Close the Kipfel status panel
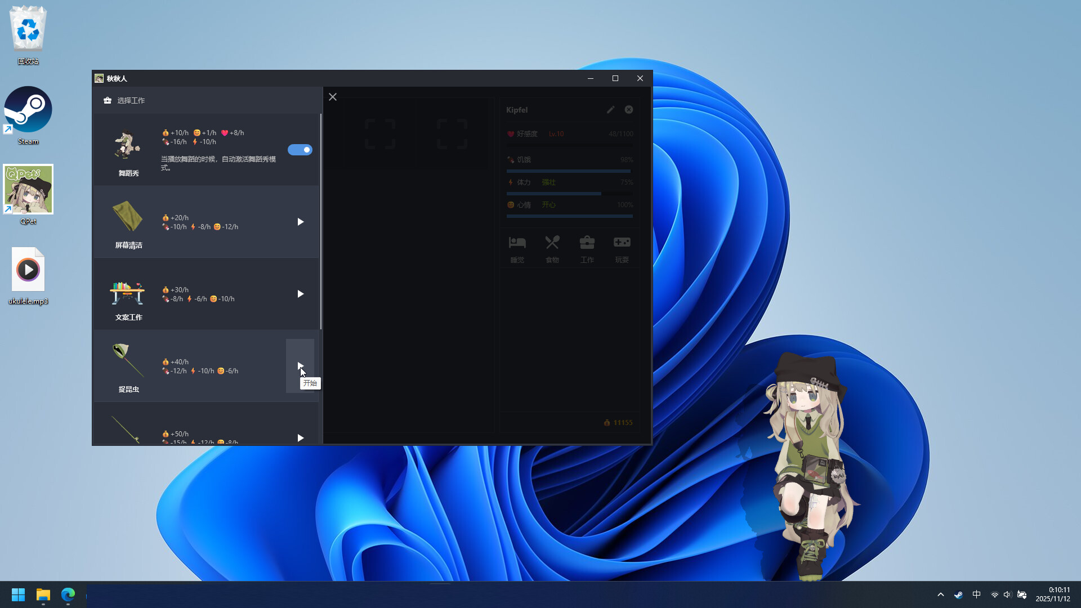The width and height of the screenshot is (1081, 608). coord(628,109)
